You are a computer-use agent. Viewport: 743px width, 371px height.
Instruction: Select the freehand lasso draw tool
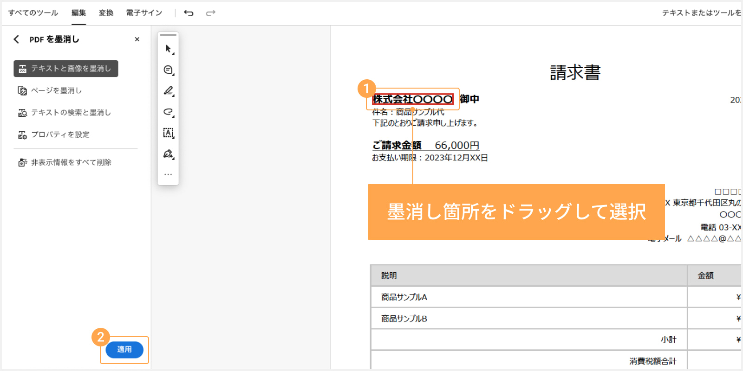[168, 112]
